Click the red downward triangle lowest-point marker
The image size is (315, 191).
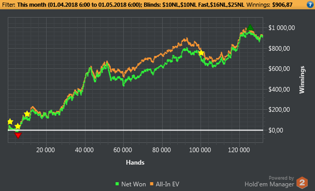coord(18,136)
